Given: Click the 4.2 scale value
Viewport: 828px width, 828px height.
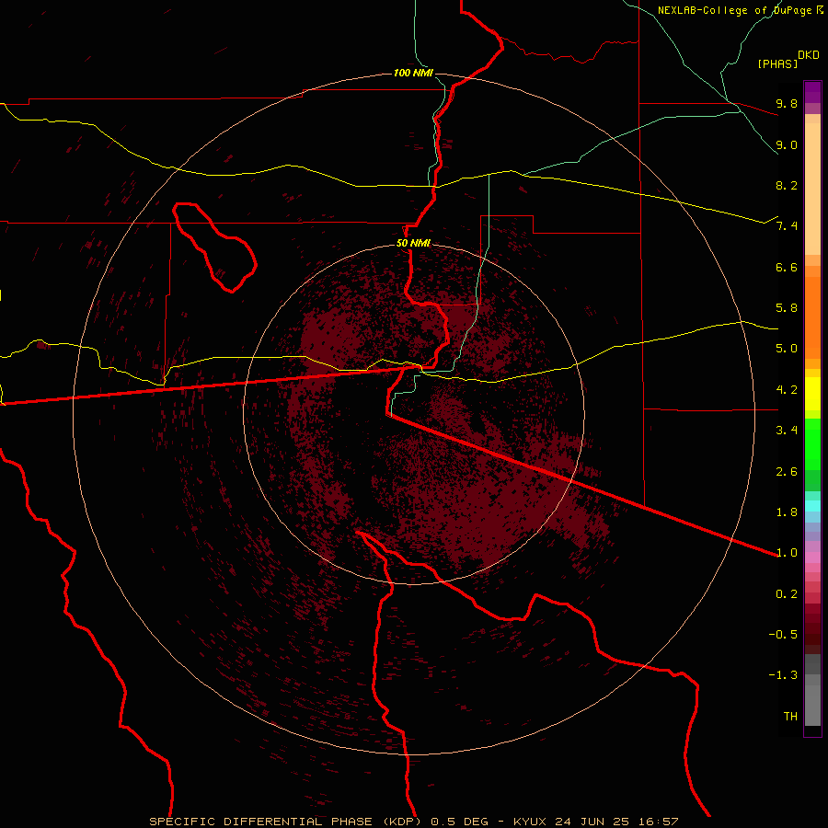Looking at the screenshot, I should [x=787, y=390].
